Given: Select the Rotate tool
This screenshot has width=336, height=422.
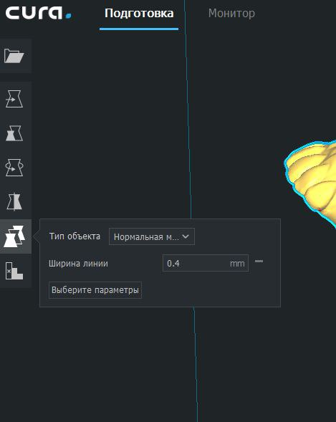Looking at the screenshot, I should tap(14, 168).
